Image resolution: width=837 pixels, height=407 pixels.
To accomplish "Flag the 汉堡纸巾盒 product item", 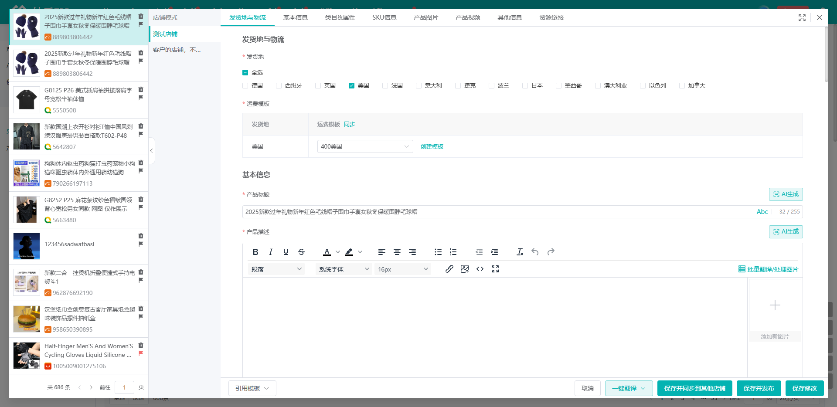I will 141,317.
